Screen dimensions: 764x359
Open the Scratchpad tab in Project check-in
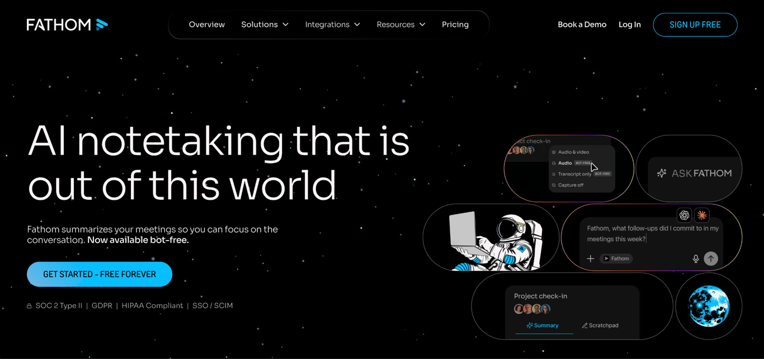point(600,326)
